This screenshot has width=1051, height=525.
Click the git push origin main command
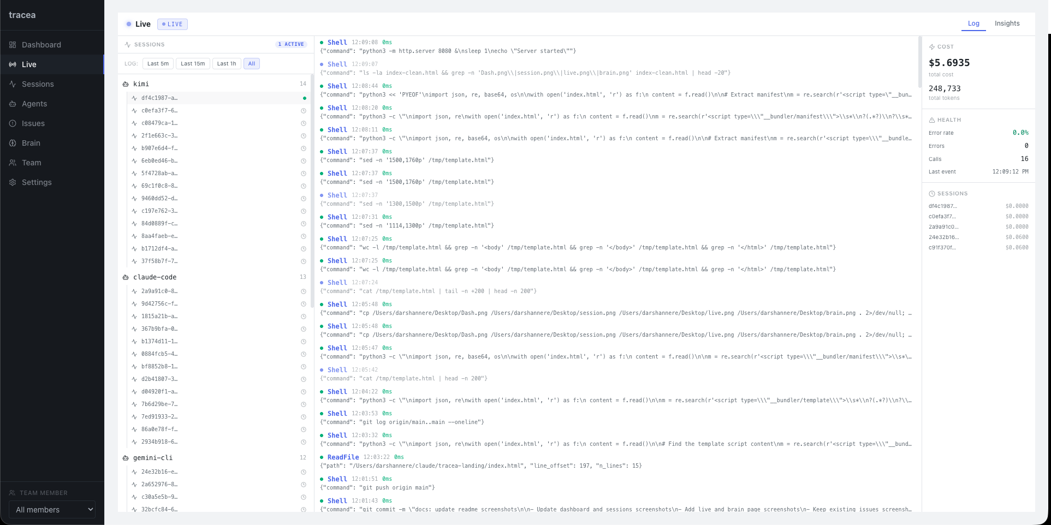[x=377, y=488]
